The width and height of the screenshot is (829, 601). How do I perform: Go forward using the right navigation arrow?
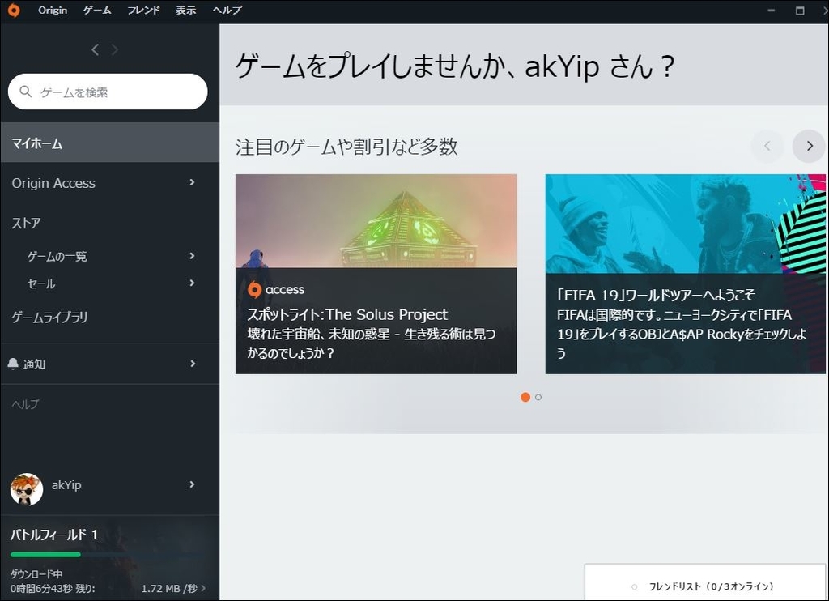pyautogui.click(x=114, y=49)
